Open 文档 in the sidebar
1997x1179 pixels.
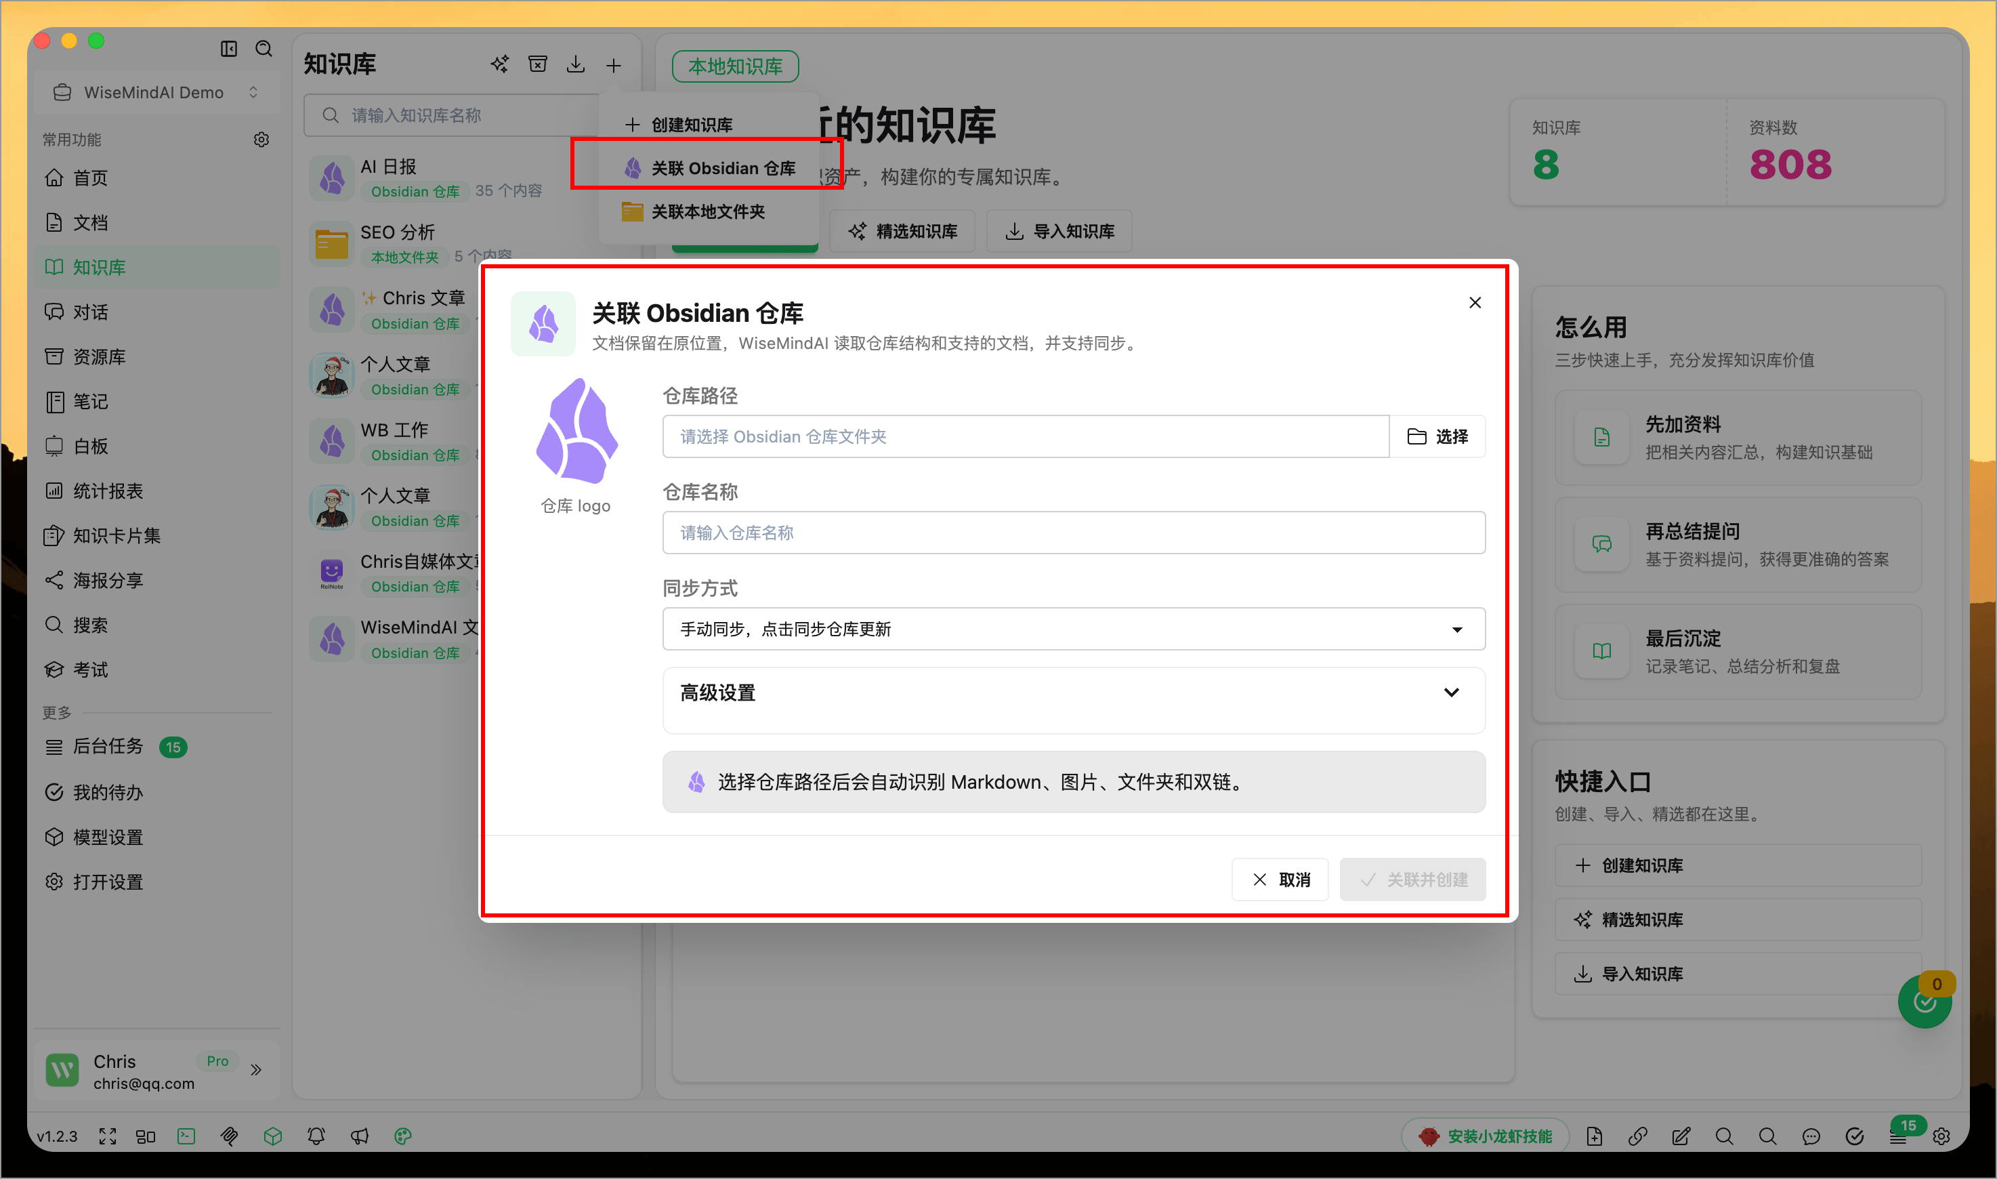click(x=158, y=222)
